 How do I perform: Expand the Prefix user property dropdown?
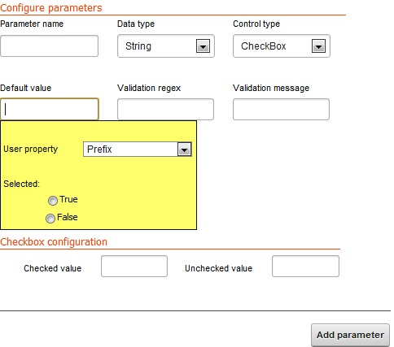[138, 150]
